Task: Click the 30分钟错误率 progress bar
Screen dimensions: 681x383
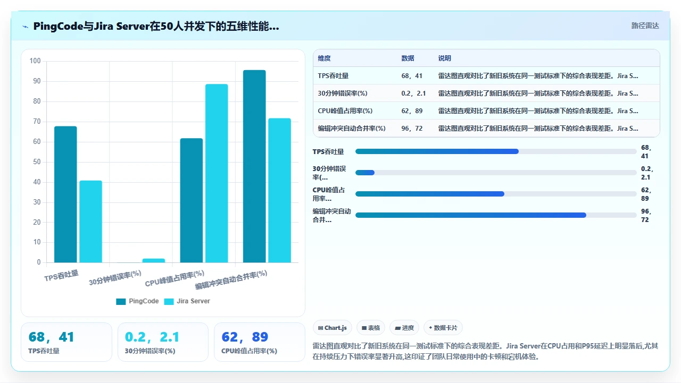Action: [496, 173]
